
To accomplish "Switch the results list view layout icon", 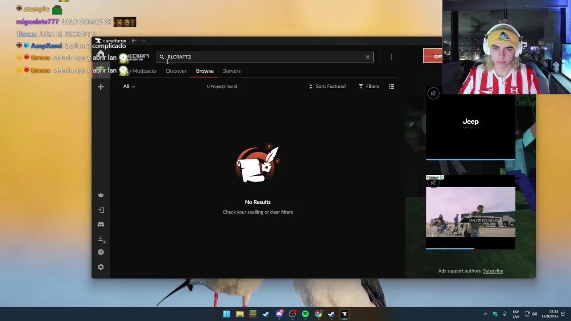I will coord(392,86).
